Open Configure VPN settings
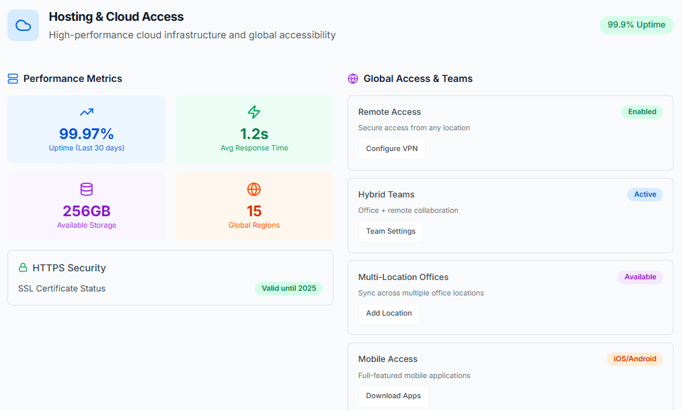This screenshot has height=417, width=683. point(391,148)
